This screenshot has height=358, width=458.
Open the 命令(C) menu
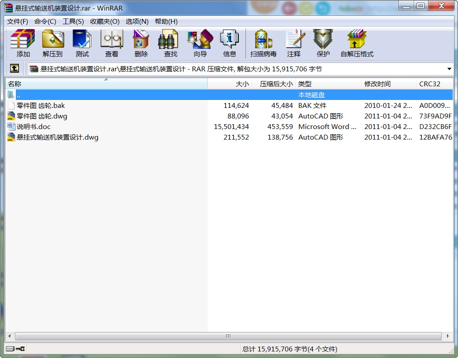pos(45,21)
